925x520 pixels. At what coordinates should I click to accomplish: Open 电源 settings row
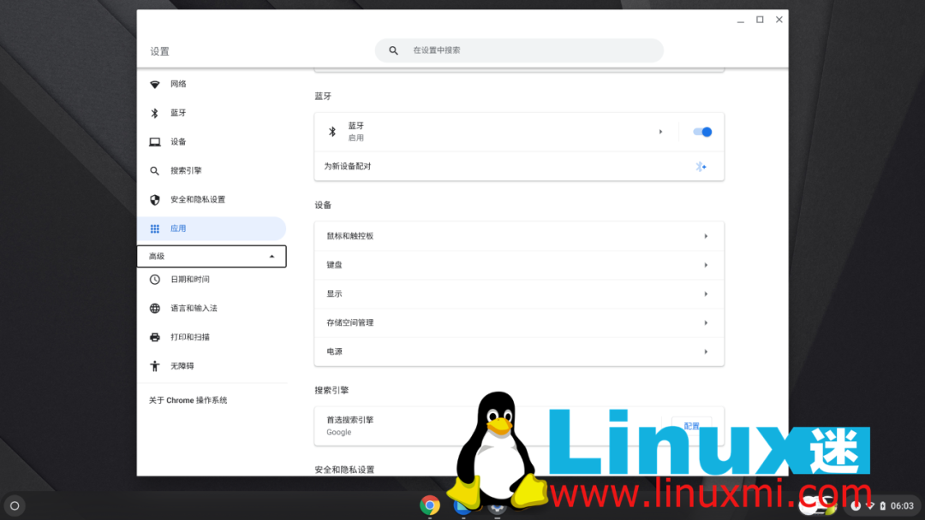[x=519, y=352]
